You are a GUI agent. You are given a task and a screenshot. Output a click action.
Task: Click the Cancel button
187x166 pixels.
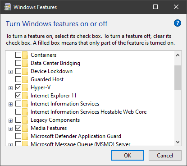165,156
